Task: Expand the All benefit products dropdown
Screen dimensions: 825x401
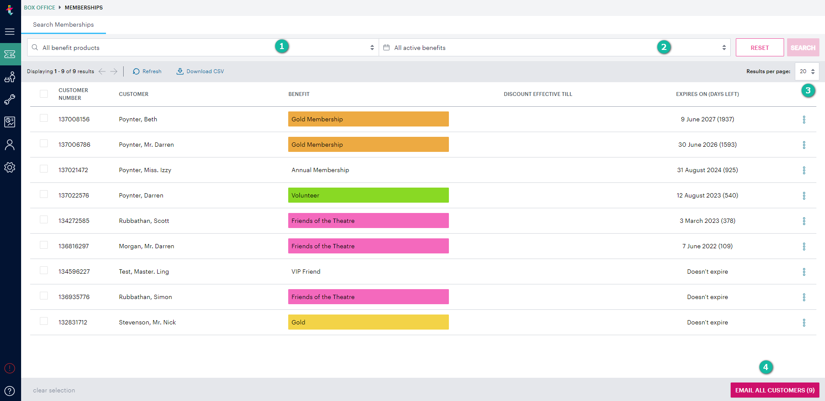Action: coord(203,47)
